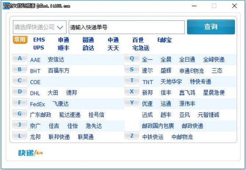Screen dimensions: 246x170
Task: Choose COE courier
Action: coord(35,82)
